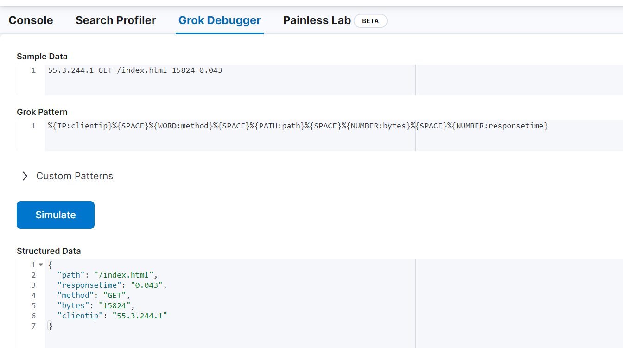The width and height of the screenshot is (623, 348).
Task: Click the "0.043" responsetime value
Action: point(146,285)
